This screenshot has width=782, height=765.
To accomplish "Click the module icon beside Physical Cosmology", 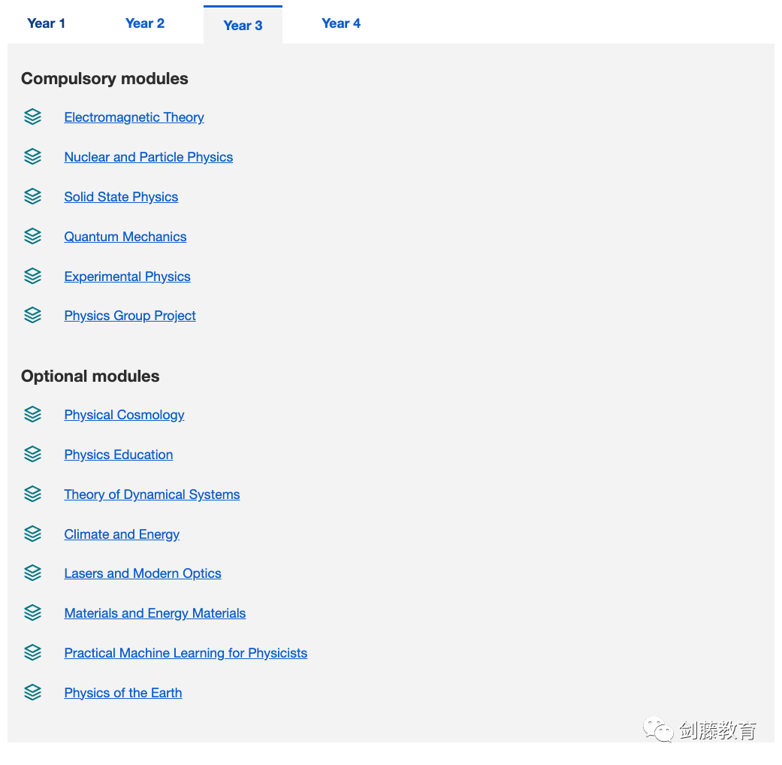I will tap(32, 415).
